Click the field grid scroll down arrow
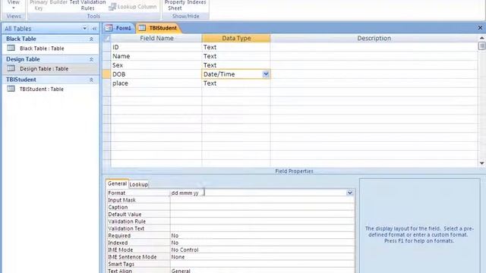Screen dimensions: 486x273 click(481, 163)
